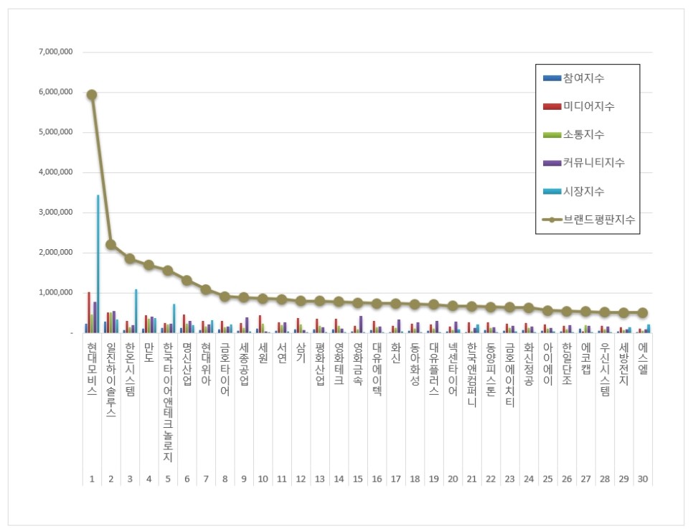Click the 현대모비스 category label
The image size is (693, 532).
click(92, 369)
